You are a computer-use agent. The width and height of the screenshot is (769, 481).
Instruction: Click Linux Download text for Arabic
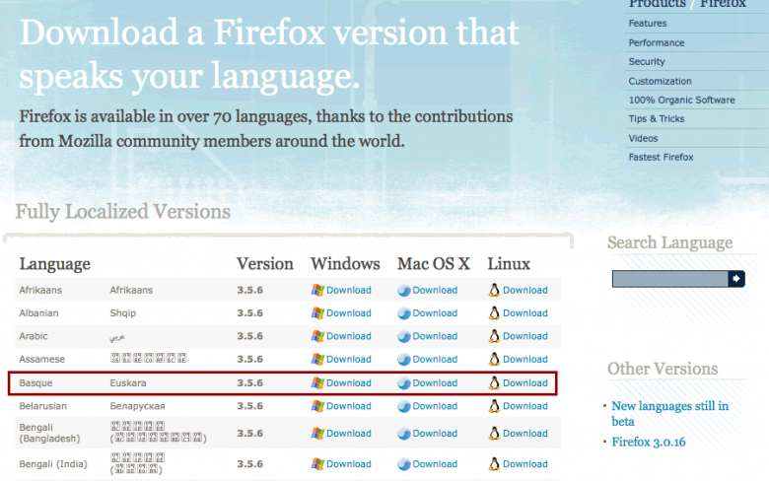(x=524, y=336)
